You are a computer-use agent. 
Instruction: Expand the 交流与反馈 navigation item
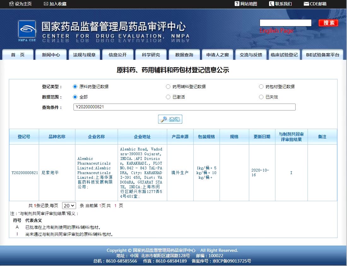coord(251,54)
